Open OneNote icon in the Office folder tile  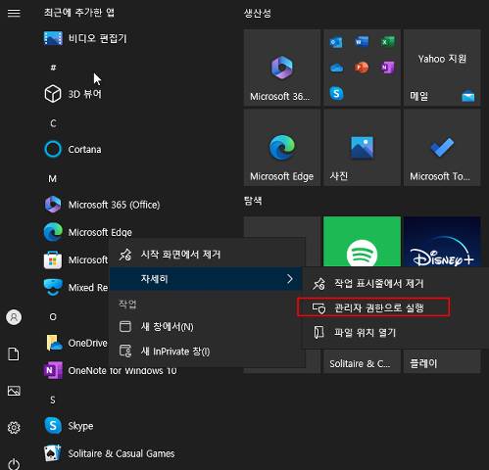pos(388,68)
